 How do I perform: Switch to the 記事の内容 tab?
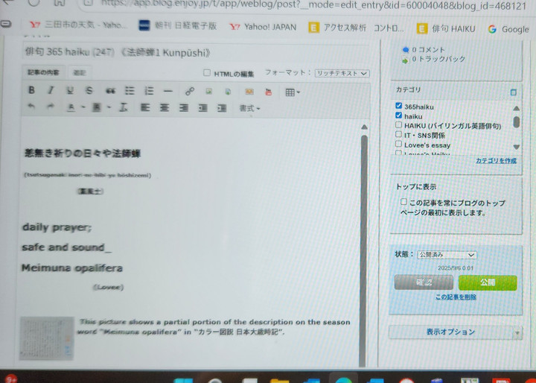[x=43, y=73]
